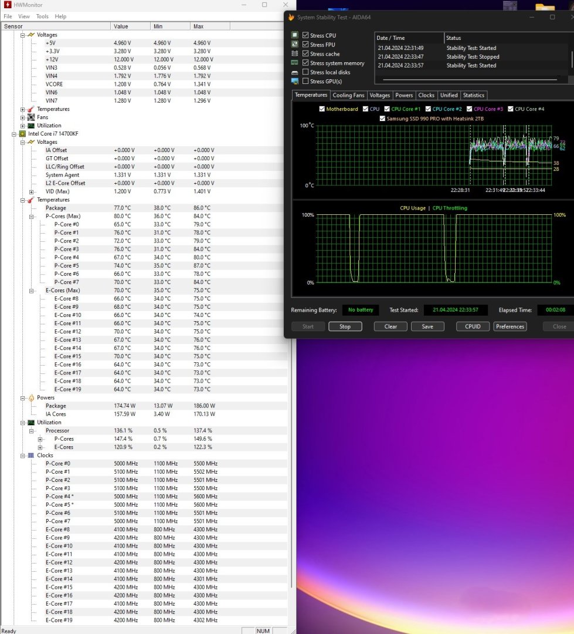The image size is (574, 634).
Task: Expand the Fans node
Action: 23,117
